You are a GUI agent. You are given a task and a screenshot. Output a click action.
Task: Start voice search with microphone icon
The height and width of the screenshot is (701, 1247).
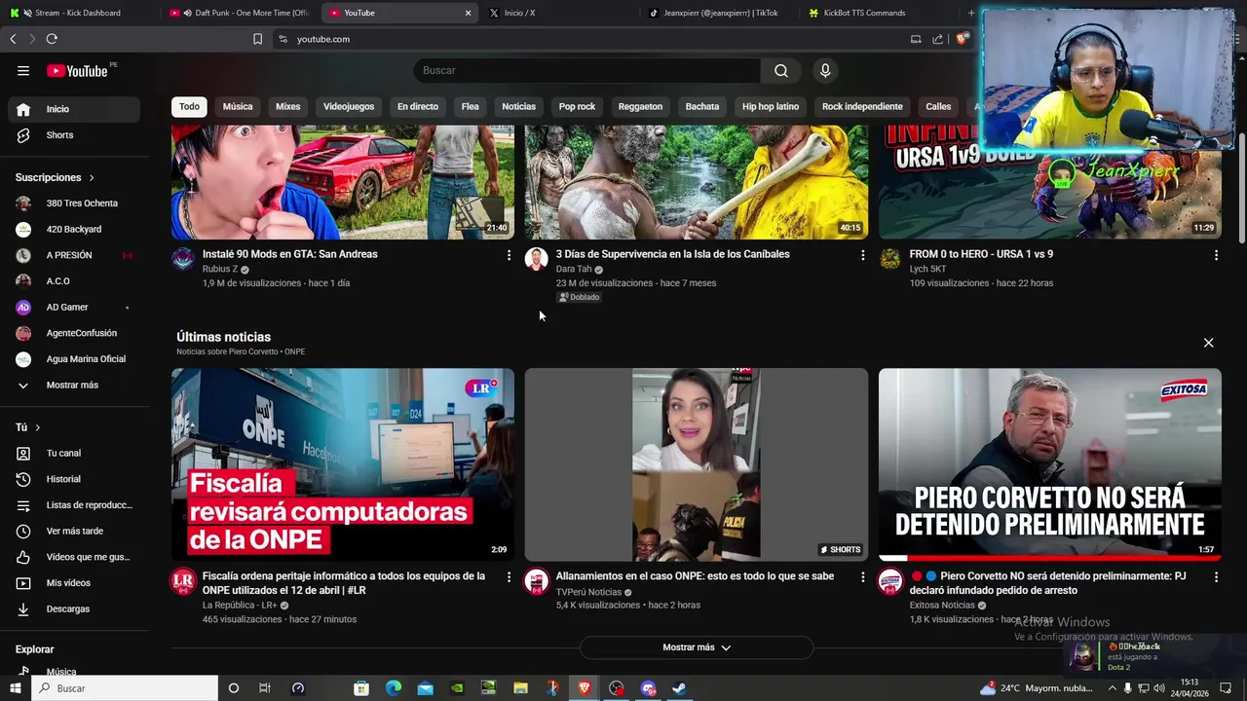(x=825, y=70)
